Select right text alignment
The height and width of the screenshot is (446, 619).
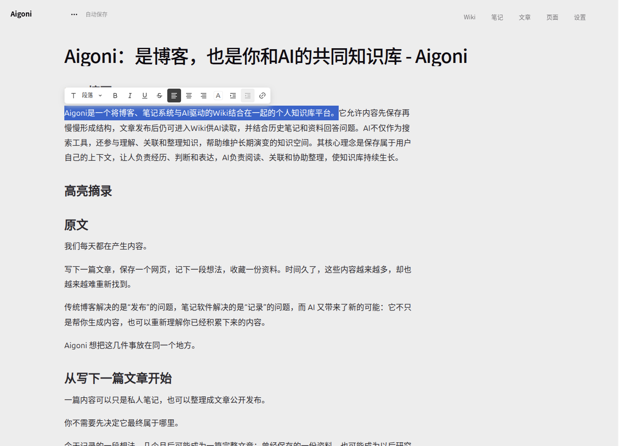point(204,96)
